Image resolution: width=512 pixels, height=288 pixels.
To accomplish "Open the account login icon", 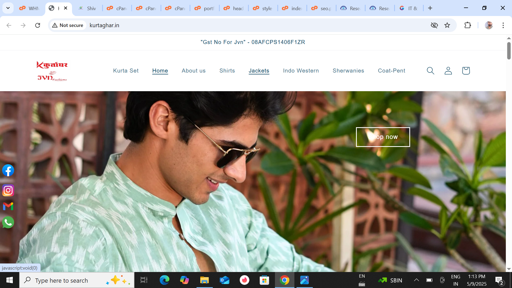I will click(x=448, y=71).
